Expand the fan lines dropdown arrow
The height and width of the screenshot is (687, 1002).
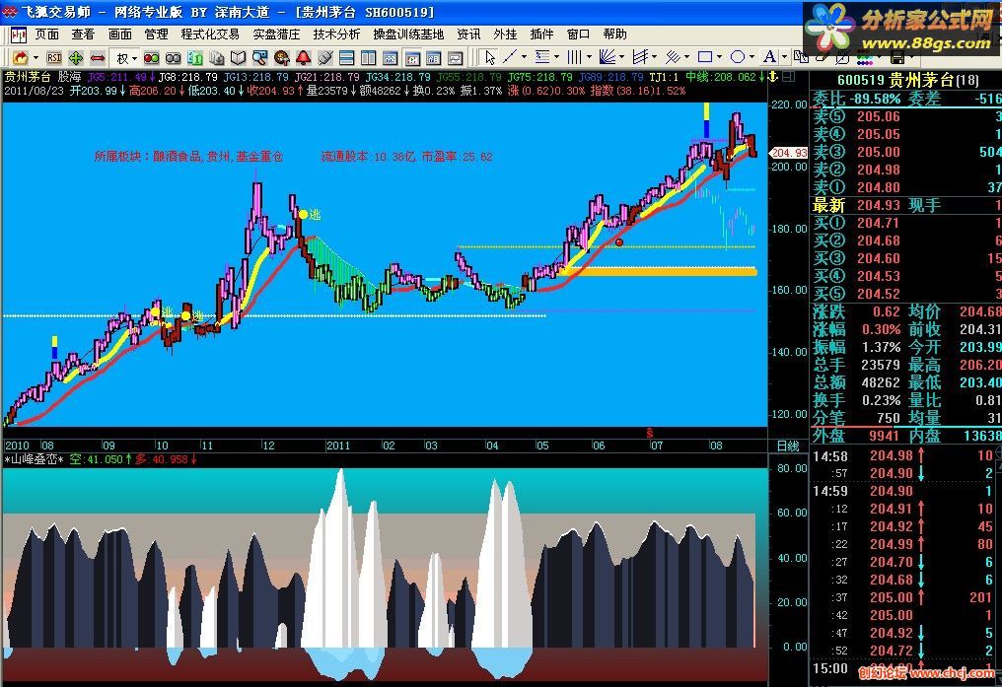pos(621,57)
